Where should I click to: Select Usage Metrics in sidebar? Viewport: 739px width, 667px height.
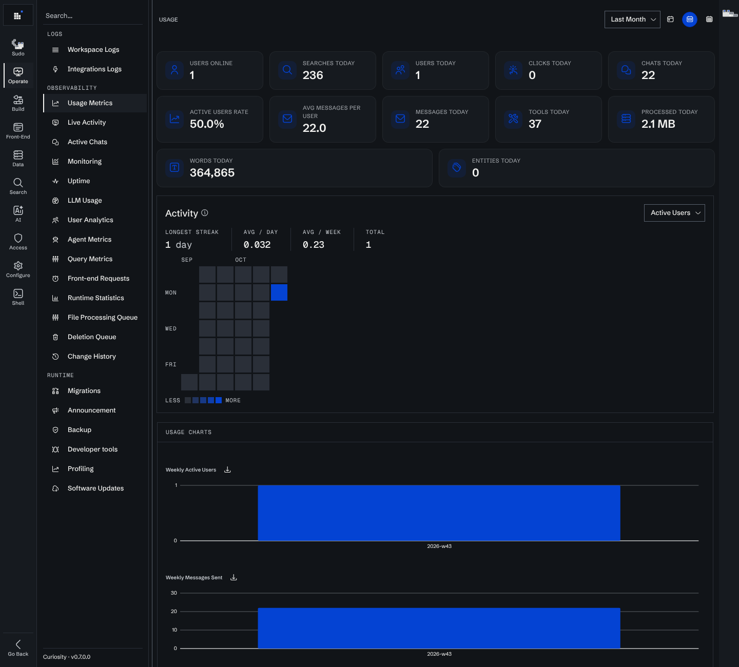point(95,103)
